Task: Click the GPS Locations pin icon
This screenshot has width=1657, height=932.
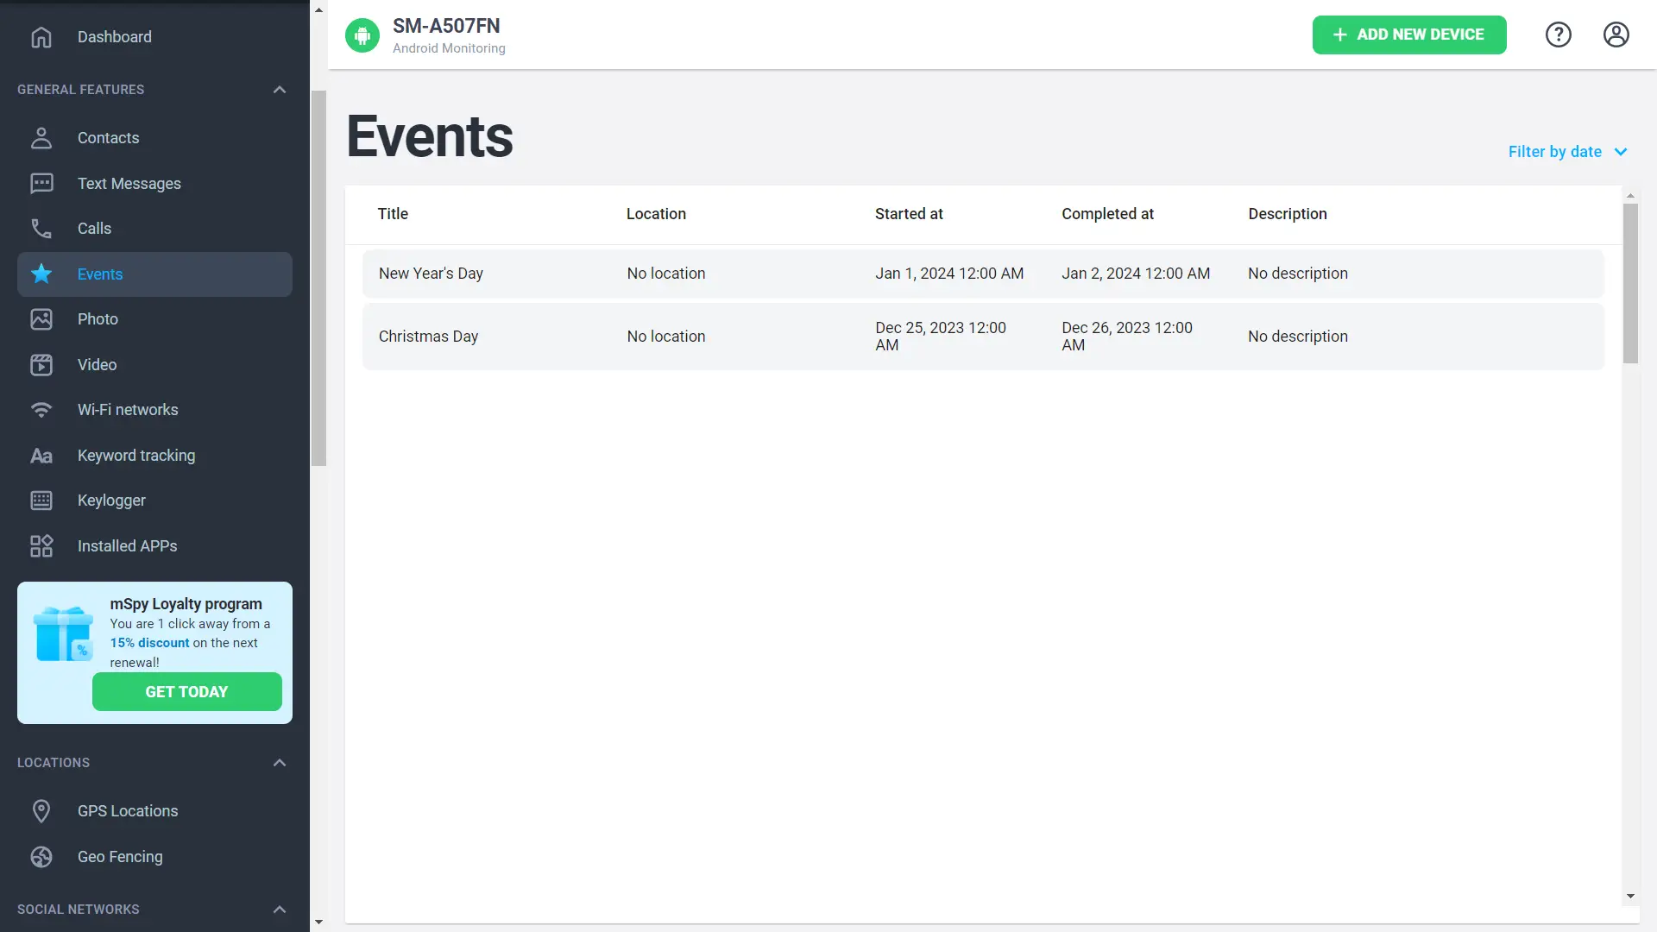Action: point(41,811)
